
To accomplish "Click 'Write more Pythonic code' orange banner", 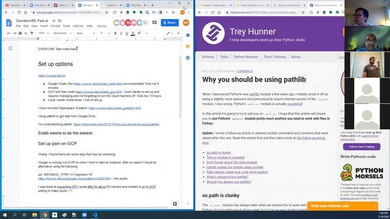I will [342, 206].
